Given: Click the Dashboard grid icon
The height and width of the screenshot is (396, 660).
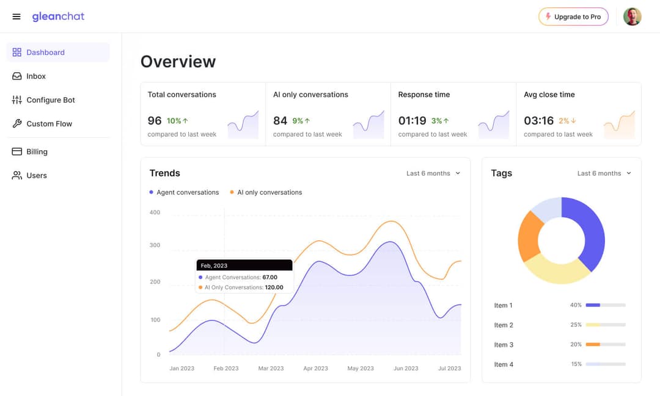Looking at the screenshot, I should click(x=17, y=52).
